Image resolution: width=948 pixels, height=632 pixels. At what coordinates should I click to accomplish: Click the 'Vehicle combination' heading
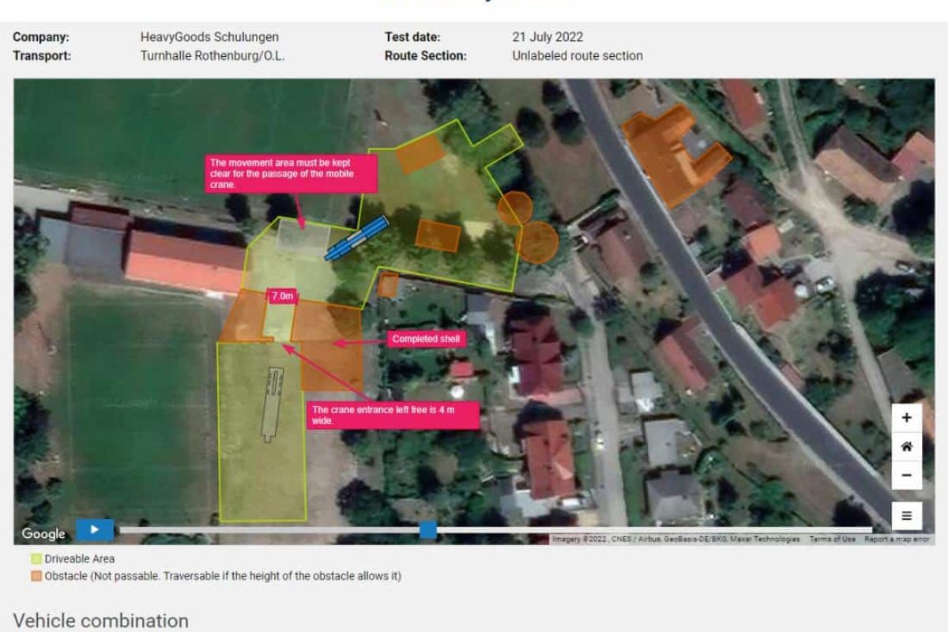(101, 620)
